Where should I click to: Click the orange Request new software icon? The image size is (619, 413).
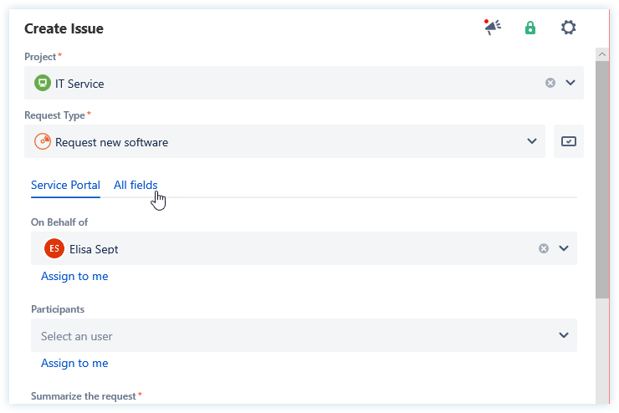pyautogui.click(x=42, y=141)
